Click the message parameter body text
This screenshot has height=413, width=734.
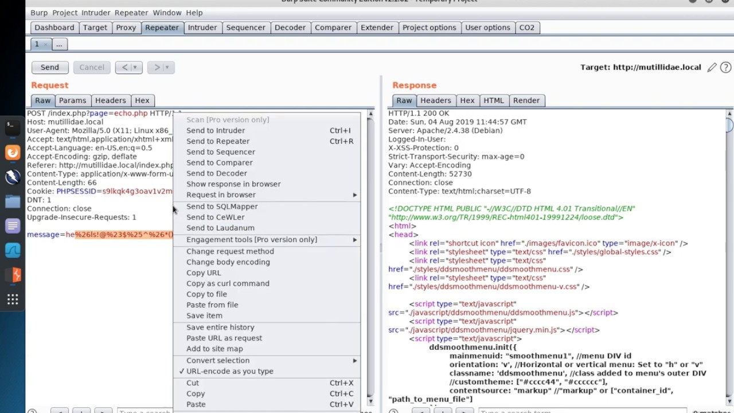point(99,235)
